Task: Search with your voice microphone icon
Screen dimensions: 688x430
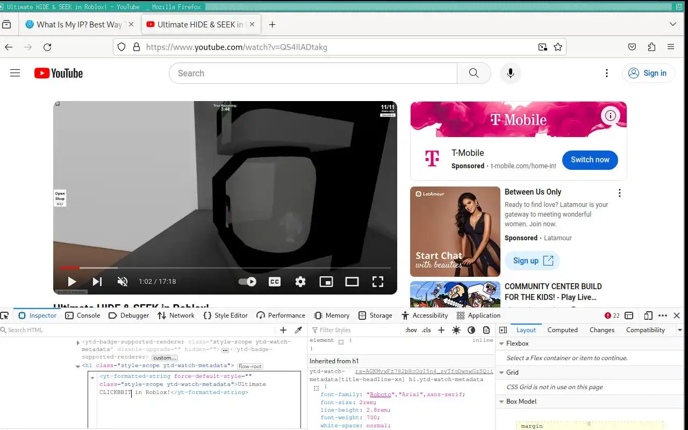Action: pyautogui.click(x=511, y=73)
